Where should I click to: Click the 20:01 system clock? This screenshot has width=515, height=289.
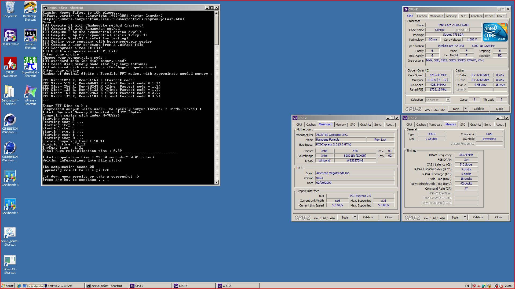[508, 286]
